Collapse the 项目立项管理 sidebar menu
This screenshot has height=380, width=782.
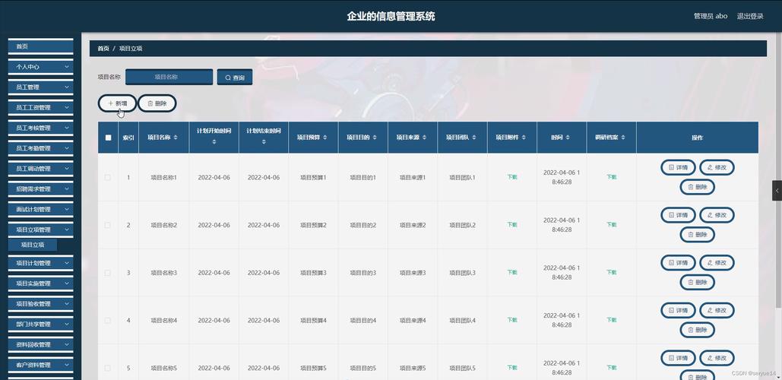(41, 230)
